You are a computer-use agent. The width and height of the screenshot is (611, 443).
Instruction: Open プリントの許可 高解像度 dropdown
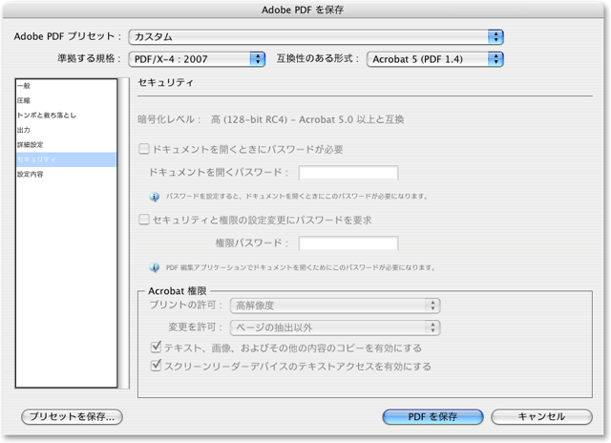click(335, 306)
